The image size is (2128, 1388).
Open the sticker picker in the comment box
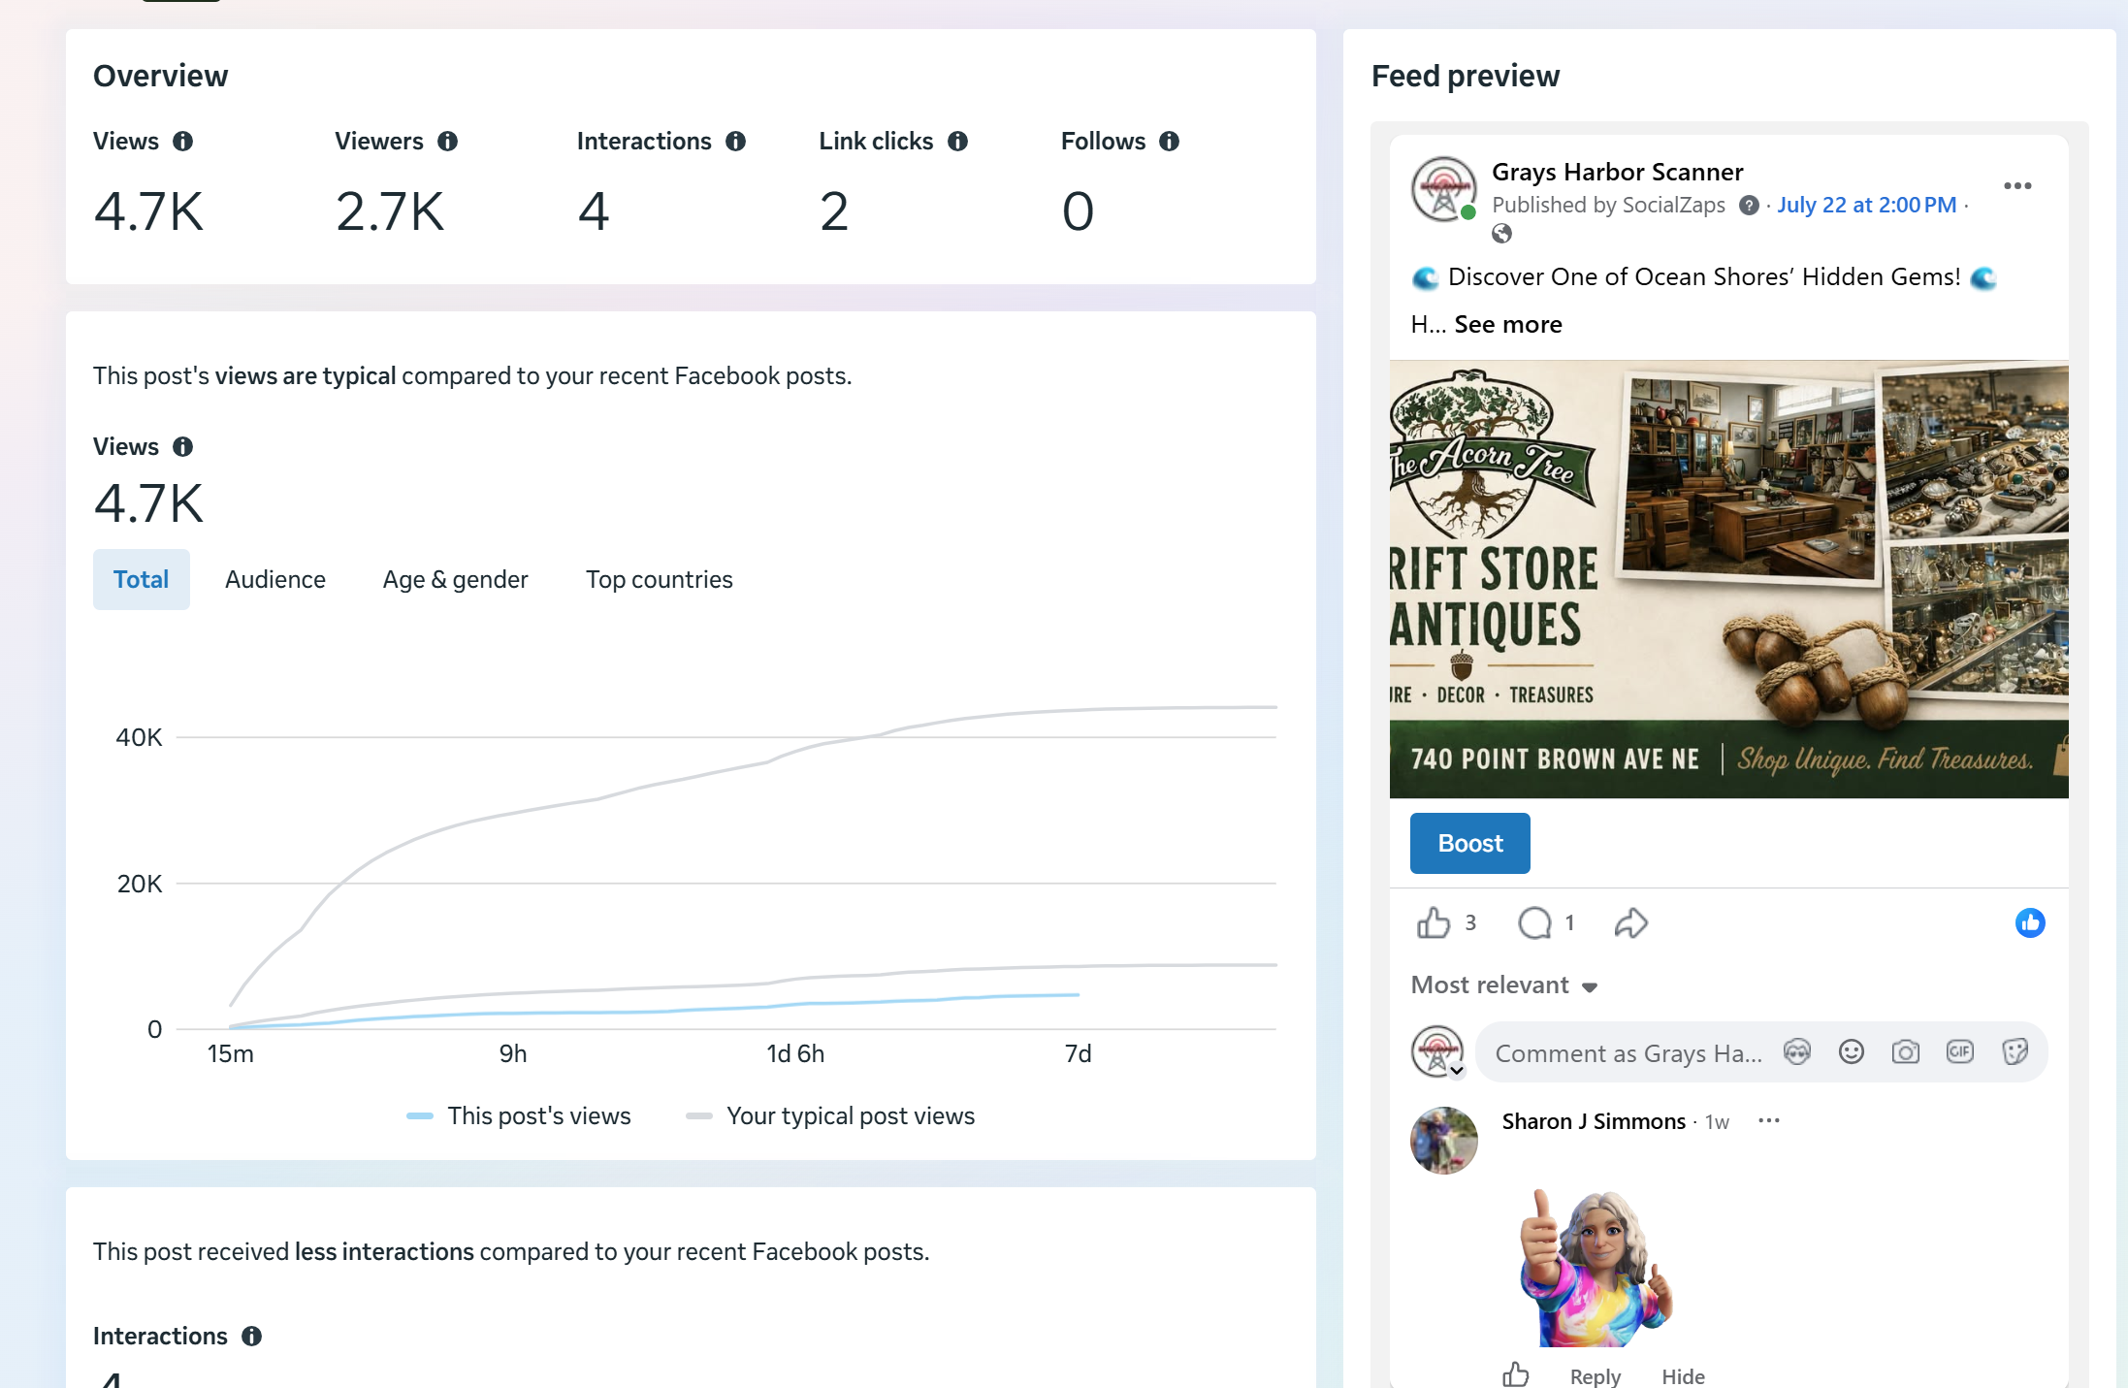click(2015, 1052)
